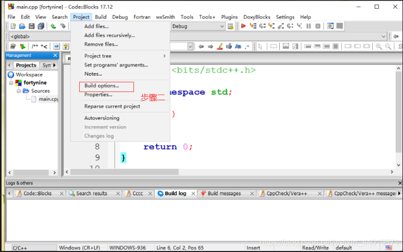Click the Run to cursor debug icon
The image size is (403, 252).
click(253, 26)
